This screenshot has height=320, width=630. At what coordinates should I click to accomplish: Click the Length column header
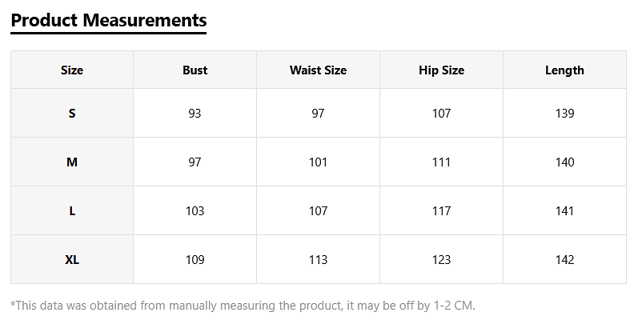[x=564, y=70]
